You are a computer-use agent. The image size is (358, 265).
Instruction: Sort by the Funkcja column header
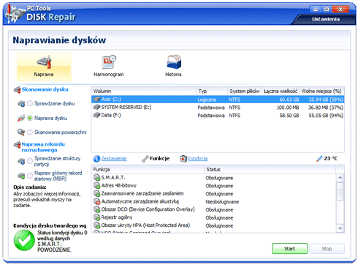[148, 169]
